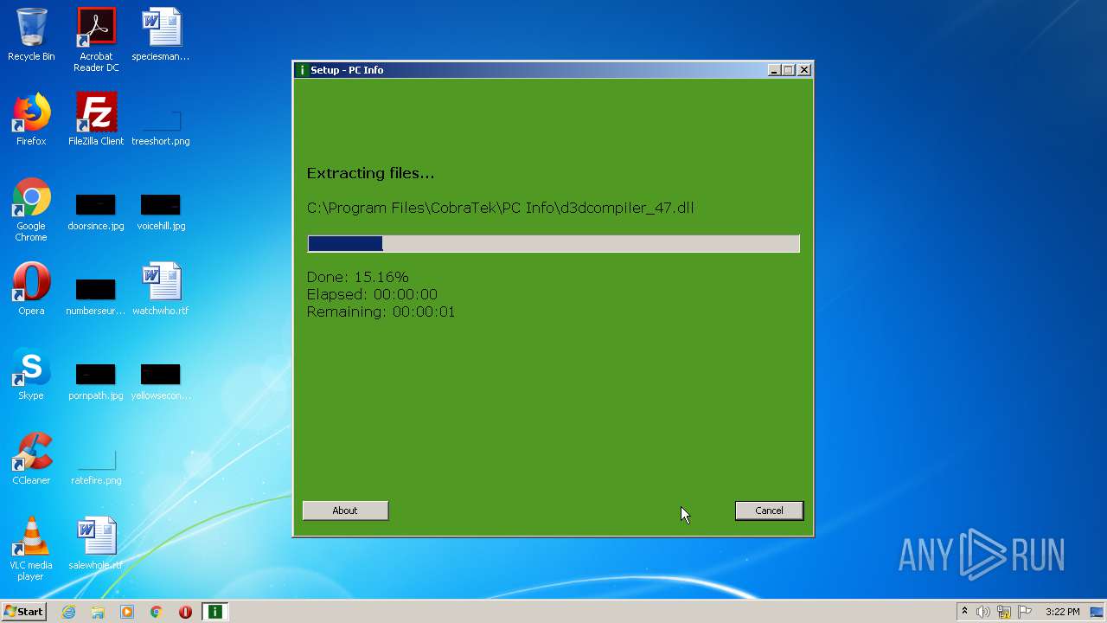This screenshot has width=1107, height=623.
Task: Maximize the Setup - PC Info window
Action: pos(789,70)
